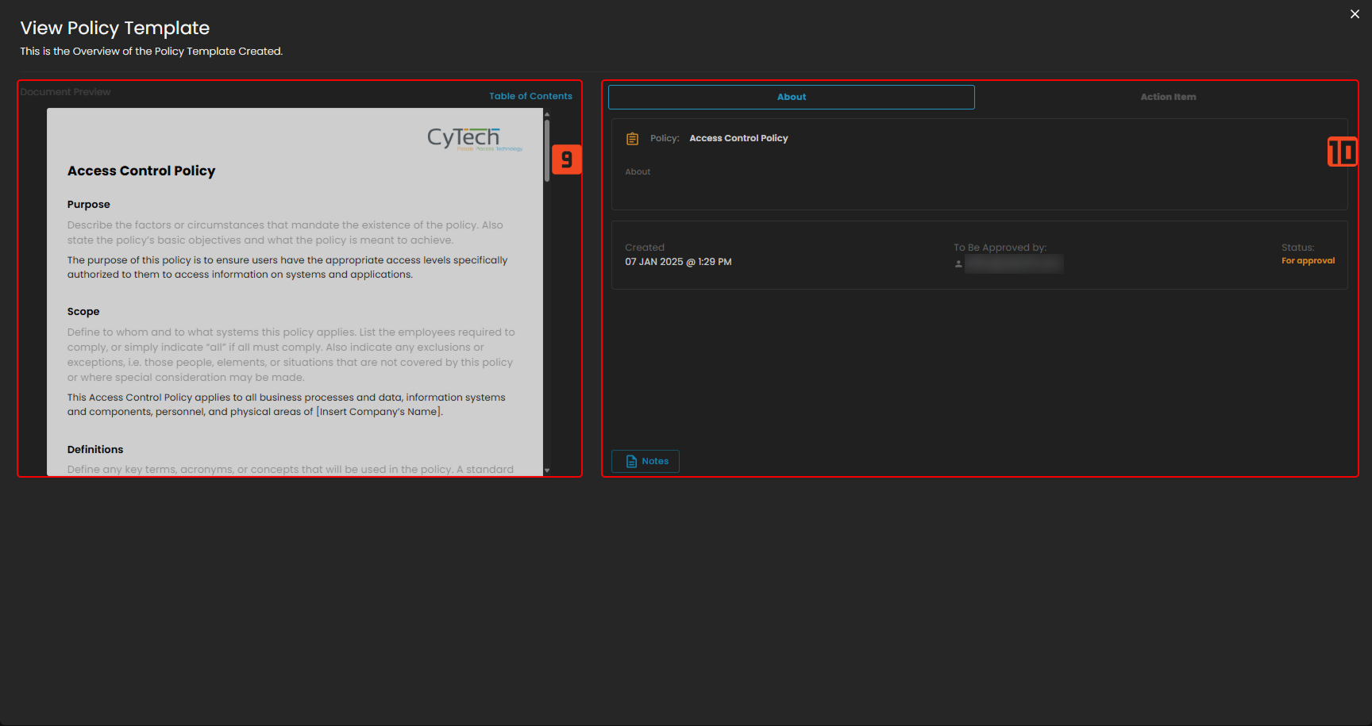The image size is (1372, 726).
Task: Click the Definitions heading in the document
Action: pos(95,450)
